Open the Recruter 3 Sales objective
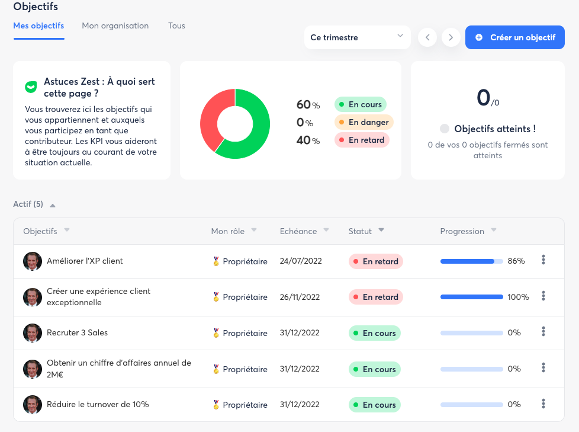Screen dimensions: 579x432 tap(77, 332)
